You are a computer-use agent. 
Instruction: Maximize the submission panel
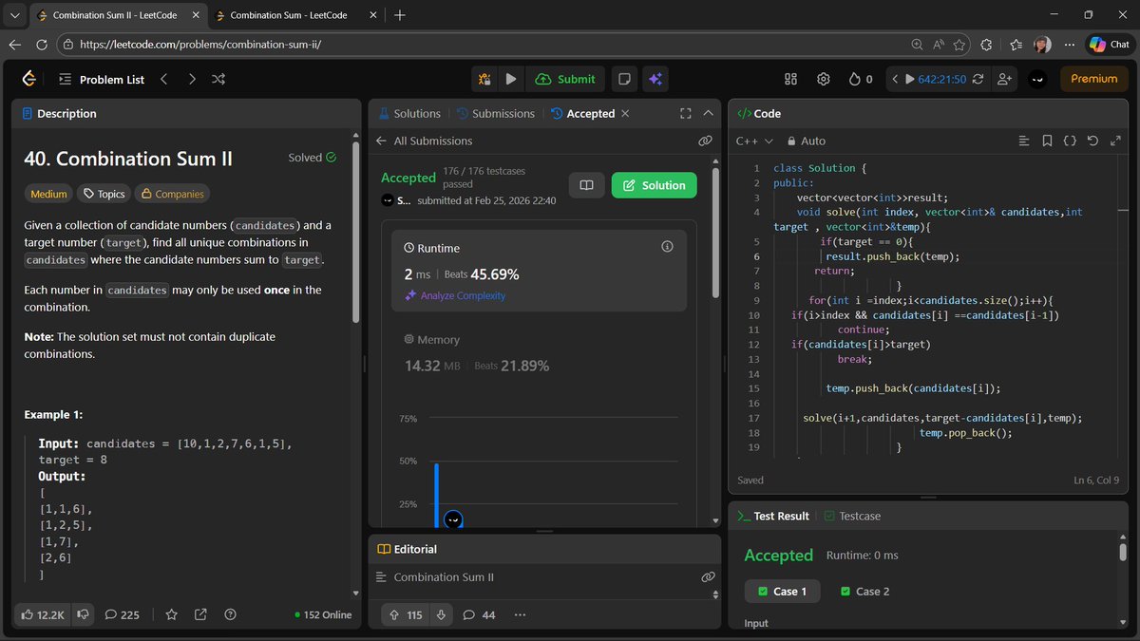pos(686,113)
